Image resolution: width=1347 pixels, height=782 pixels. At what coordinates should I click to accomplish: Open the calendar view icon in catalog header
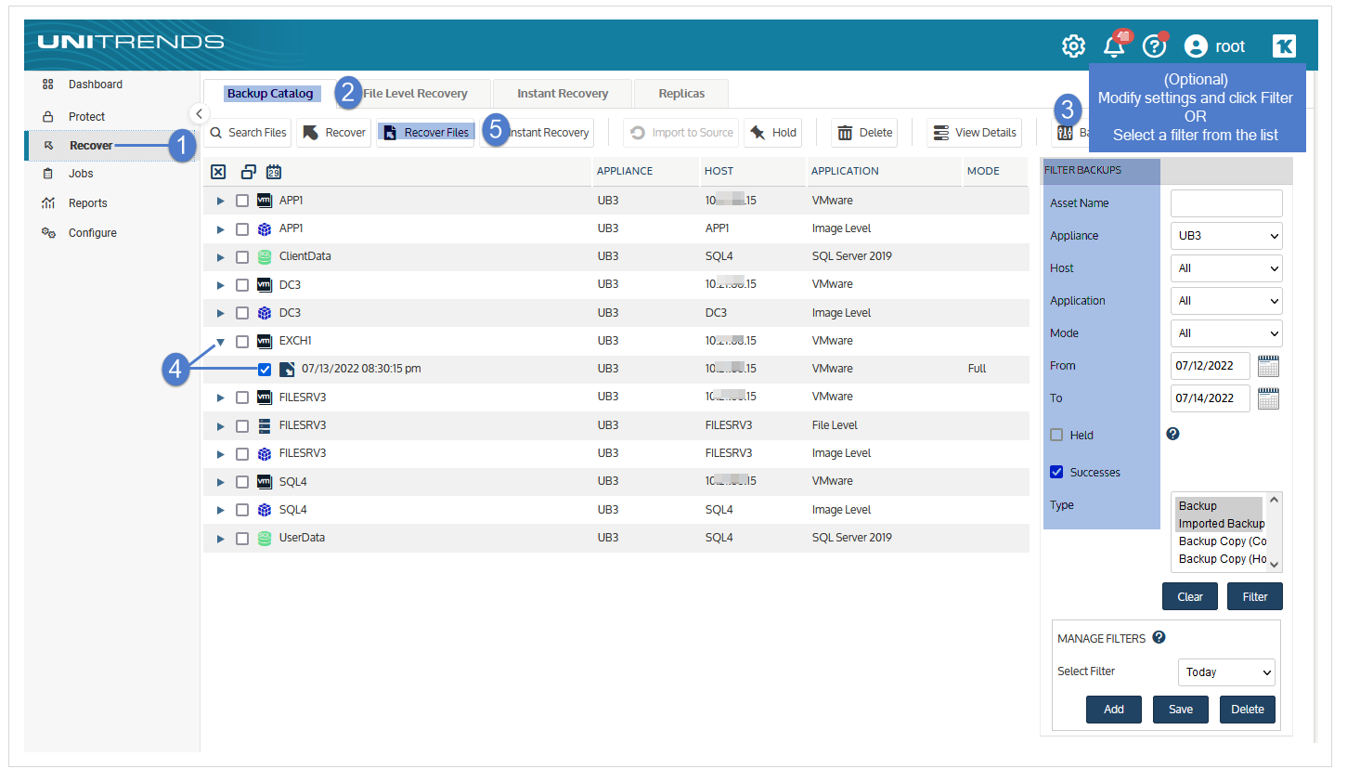click(274, 172)
